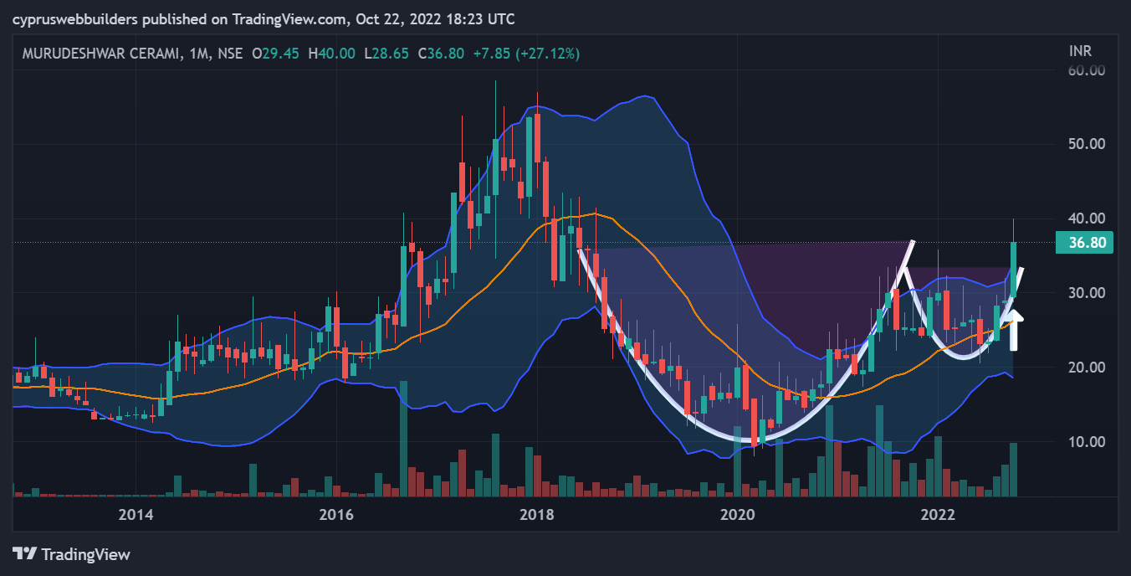Viewport: 1131px width, 576px height.
Task: Click the INR currency label
Action: pyautogui.click(x=1080, y=52)
